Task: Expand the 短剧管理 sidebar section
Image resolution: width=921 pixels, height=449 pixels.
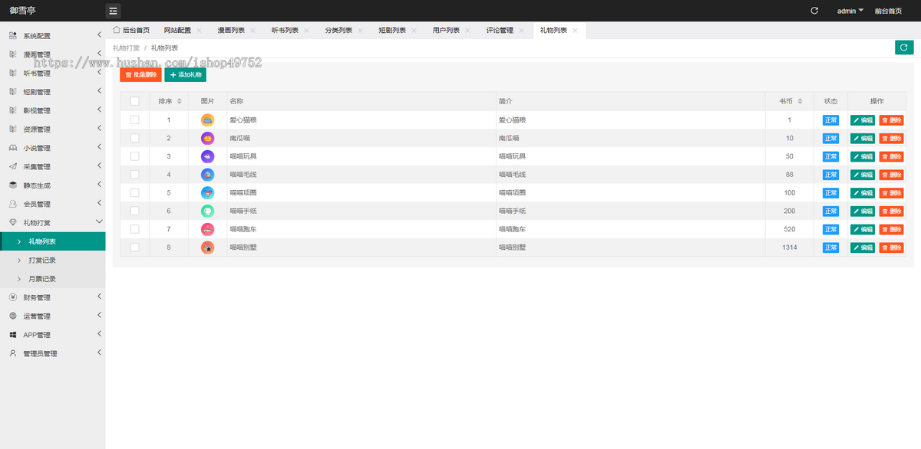Action: pos(52,92)
